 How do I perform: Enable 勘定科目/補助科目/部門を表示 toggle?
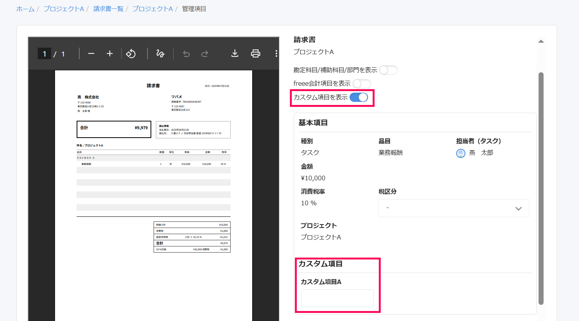[x=388, y=70]
